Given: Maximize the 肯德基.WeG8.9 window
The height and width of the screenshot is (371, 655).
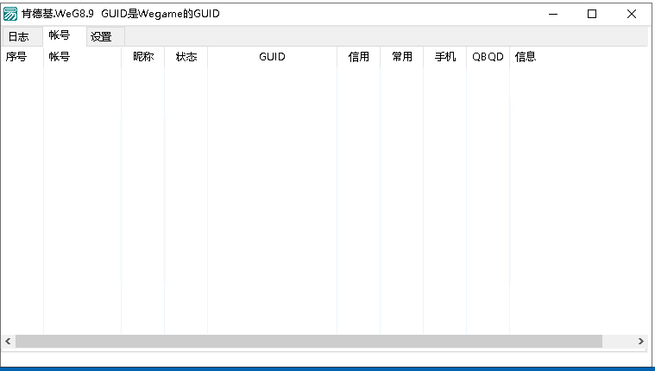Looking at the screenshot, I should [592, 14].
